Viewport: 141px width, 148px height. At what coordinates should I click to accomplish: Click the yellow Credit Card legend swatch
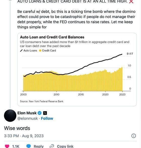point(40,51)
